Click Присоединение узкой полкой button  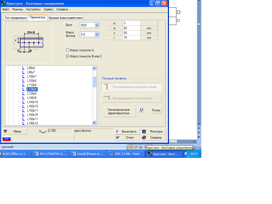click(131, 98)
